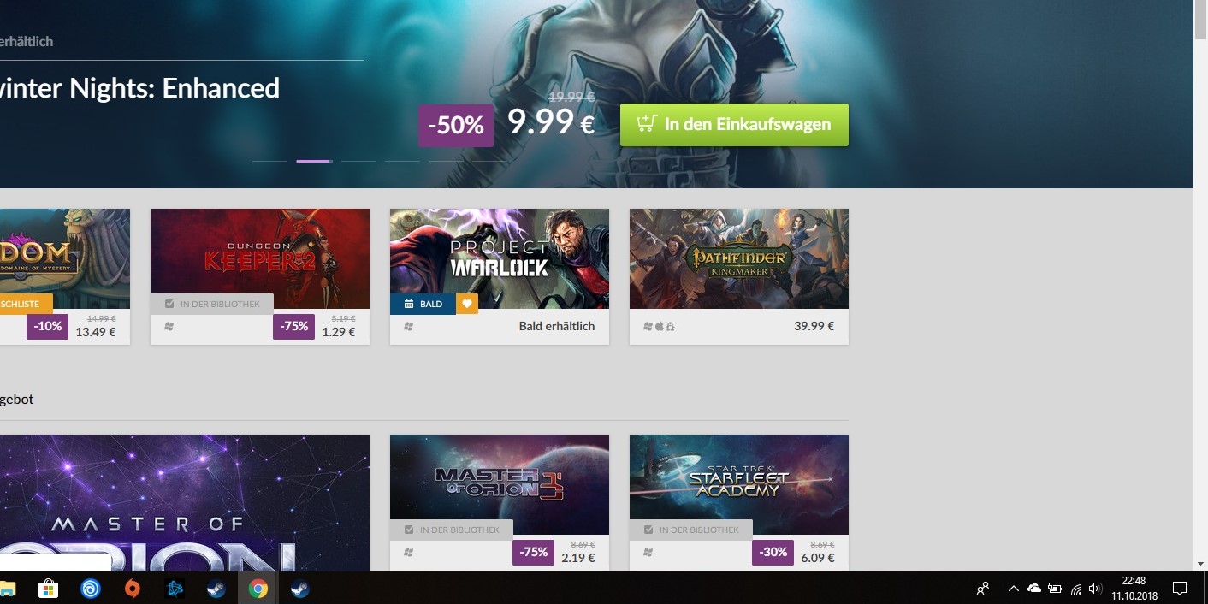Toggle wishlist heart on Project Warlock

[x=467, y=304]
